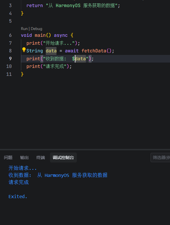The height and width of the screenshot is (225, 170).
Task: Switch to the 终端 panel tab
Action: click(41, 158)
